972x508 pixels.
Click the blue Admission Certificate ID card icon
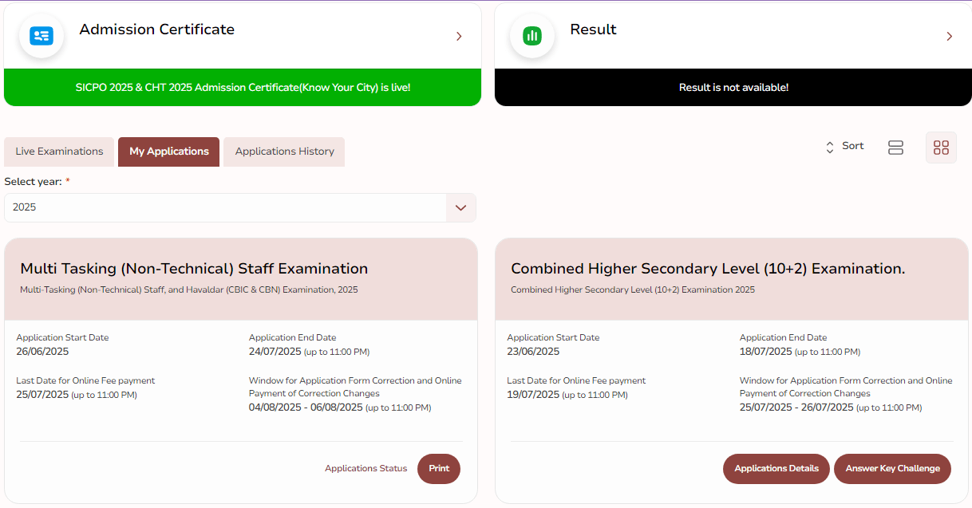point(41,36)
